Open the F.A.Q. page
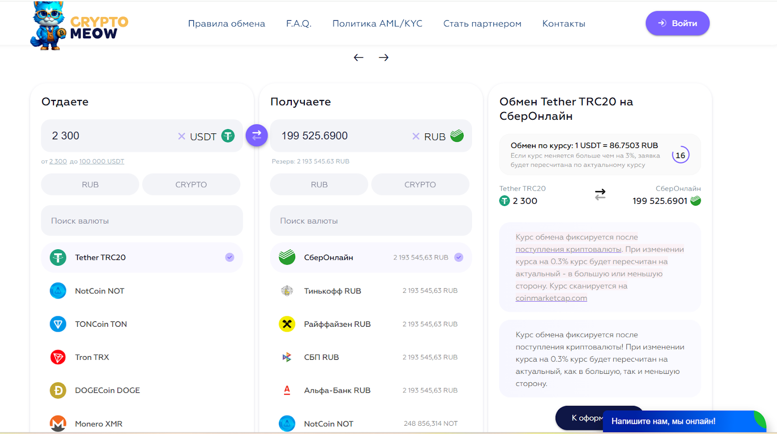 299,23
